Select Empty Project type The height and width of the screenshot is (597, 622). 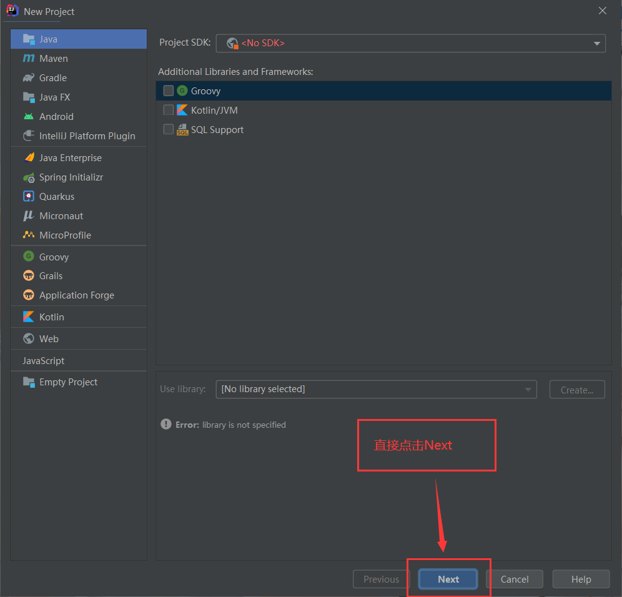point(79,382)
